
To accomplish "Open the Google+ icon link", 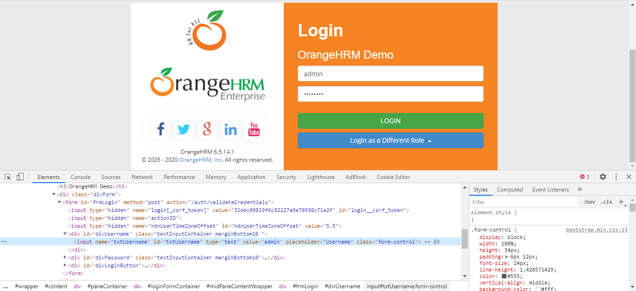I will (x=207, y=129).
